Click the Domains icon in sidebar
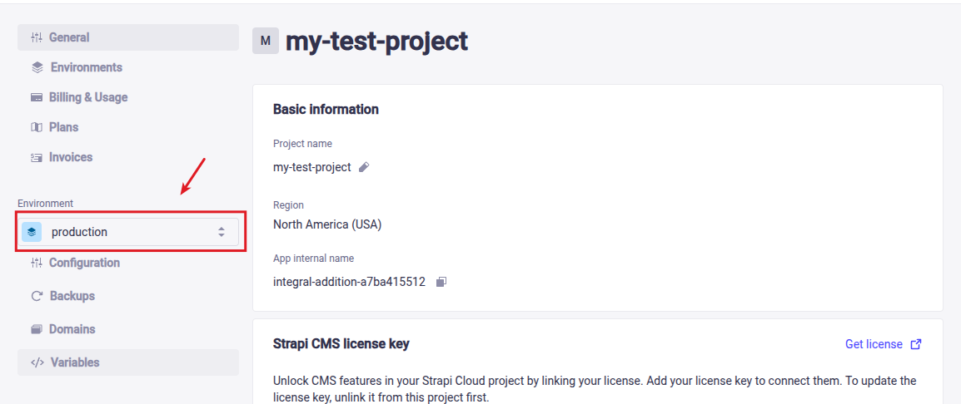 (36, 329)
